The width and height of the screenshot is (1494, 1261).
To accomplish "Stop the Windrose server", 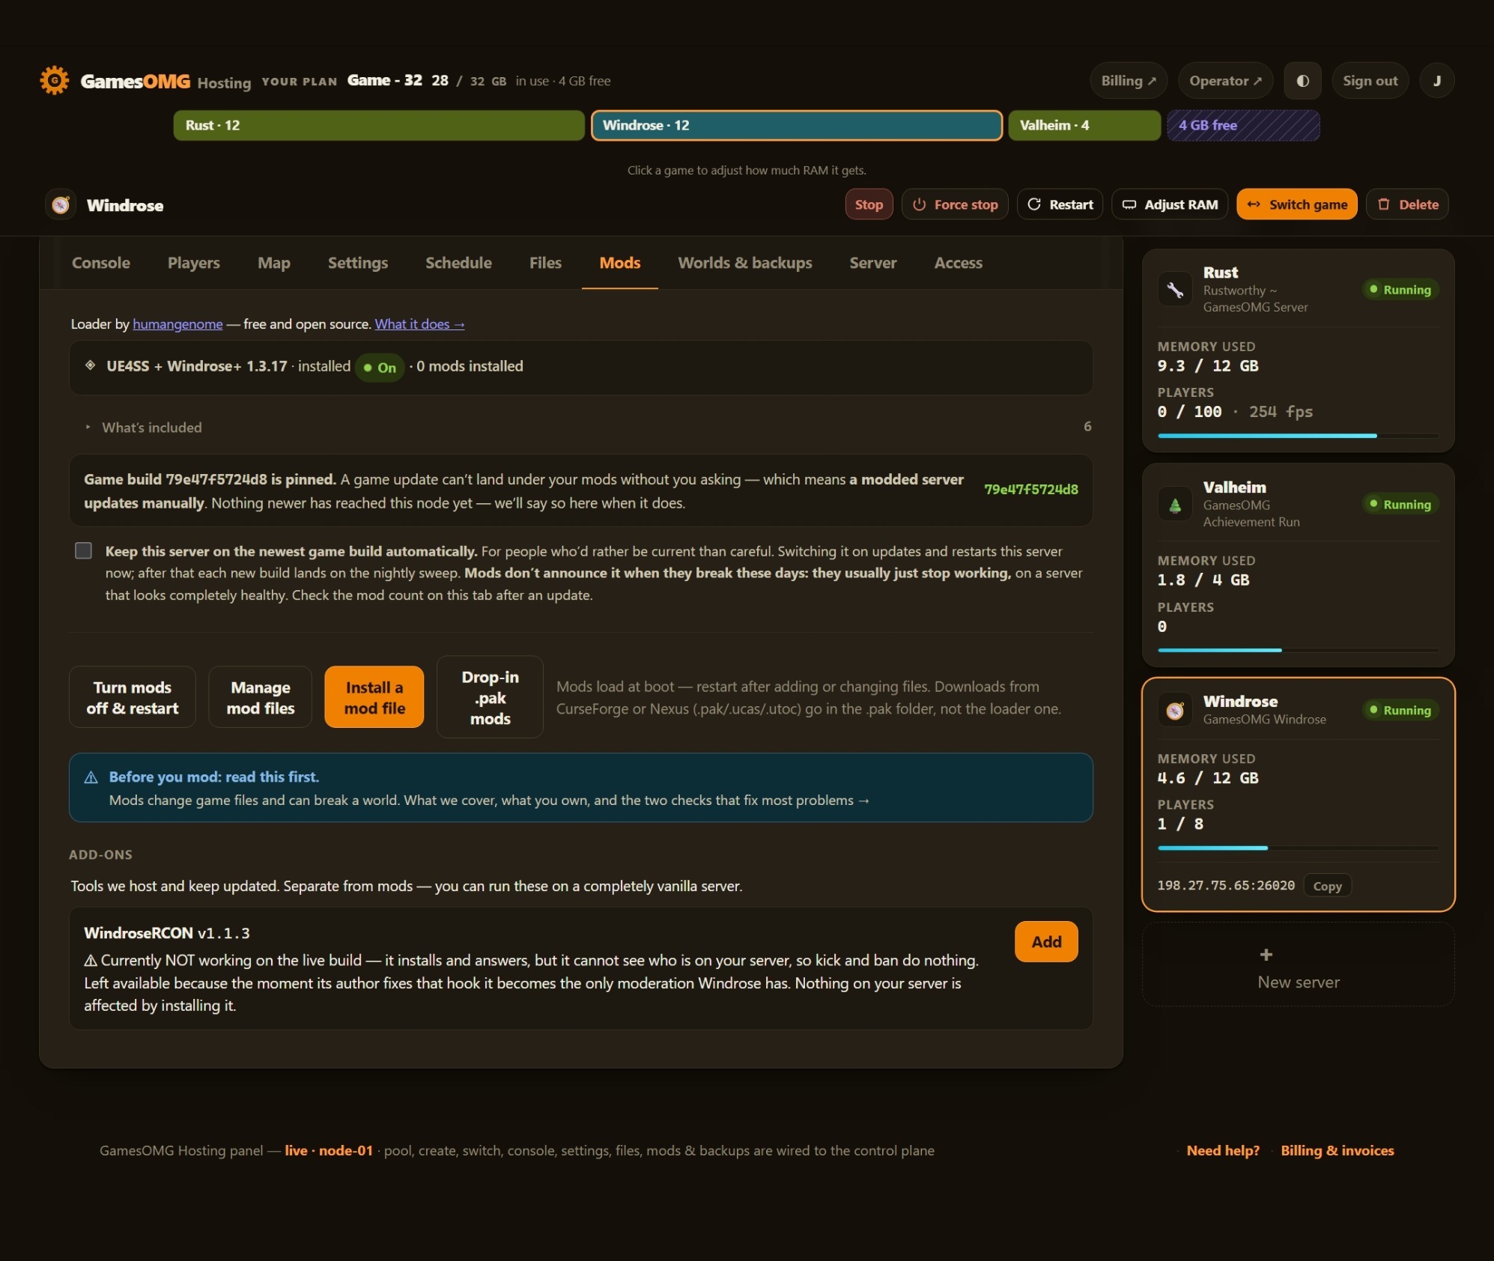I will [869, 204].
